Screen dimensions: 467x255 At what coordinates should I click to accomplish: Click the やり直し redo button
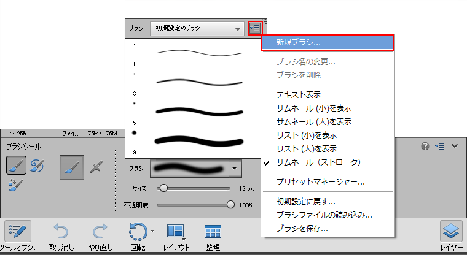coord(101,237)
